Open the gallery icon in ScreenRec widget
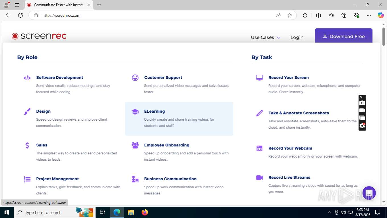Screen dimensions: 387x218 362,118
